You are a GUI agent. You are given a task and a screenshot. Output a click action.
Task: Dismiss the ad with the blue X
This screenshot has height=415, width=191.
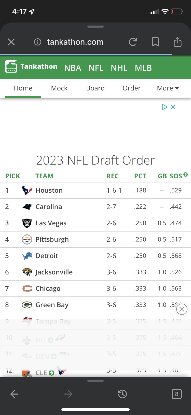[173, 107]
